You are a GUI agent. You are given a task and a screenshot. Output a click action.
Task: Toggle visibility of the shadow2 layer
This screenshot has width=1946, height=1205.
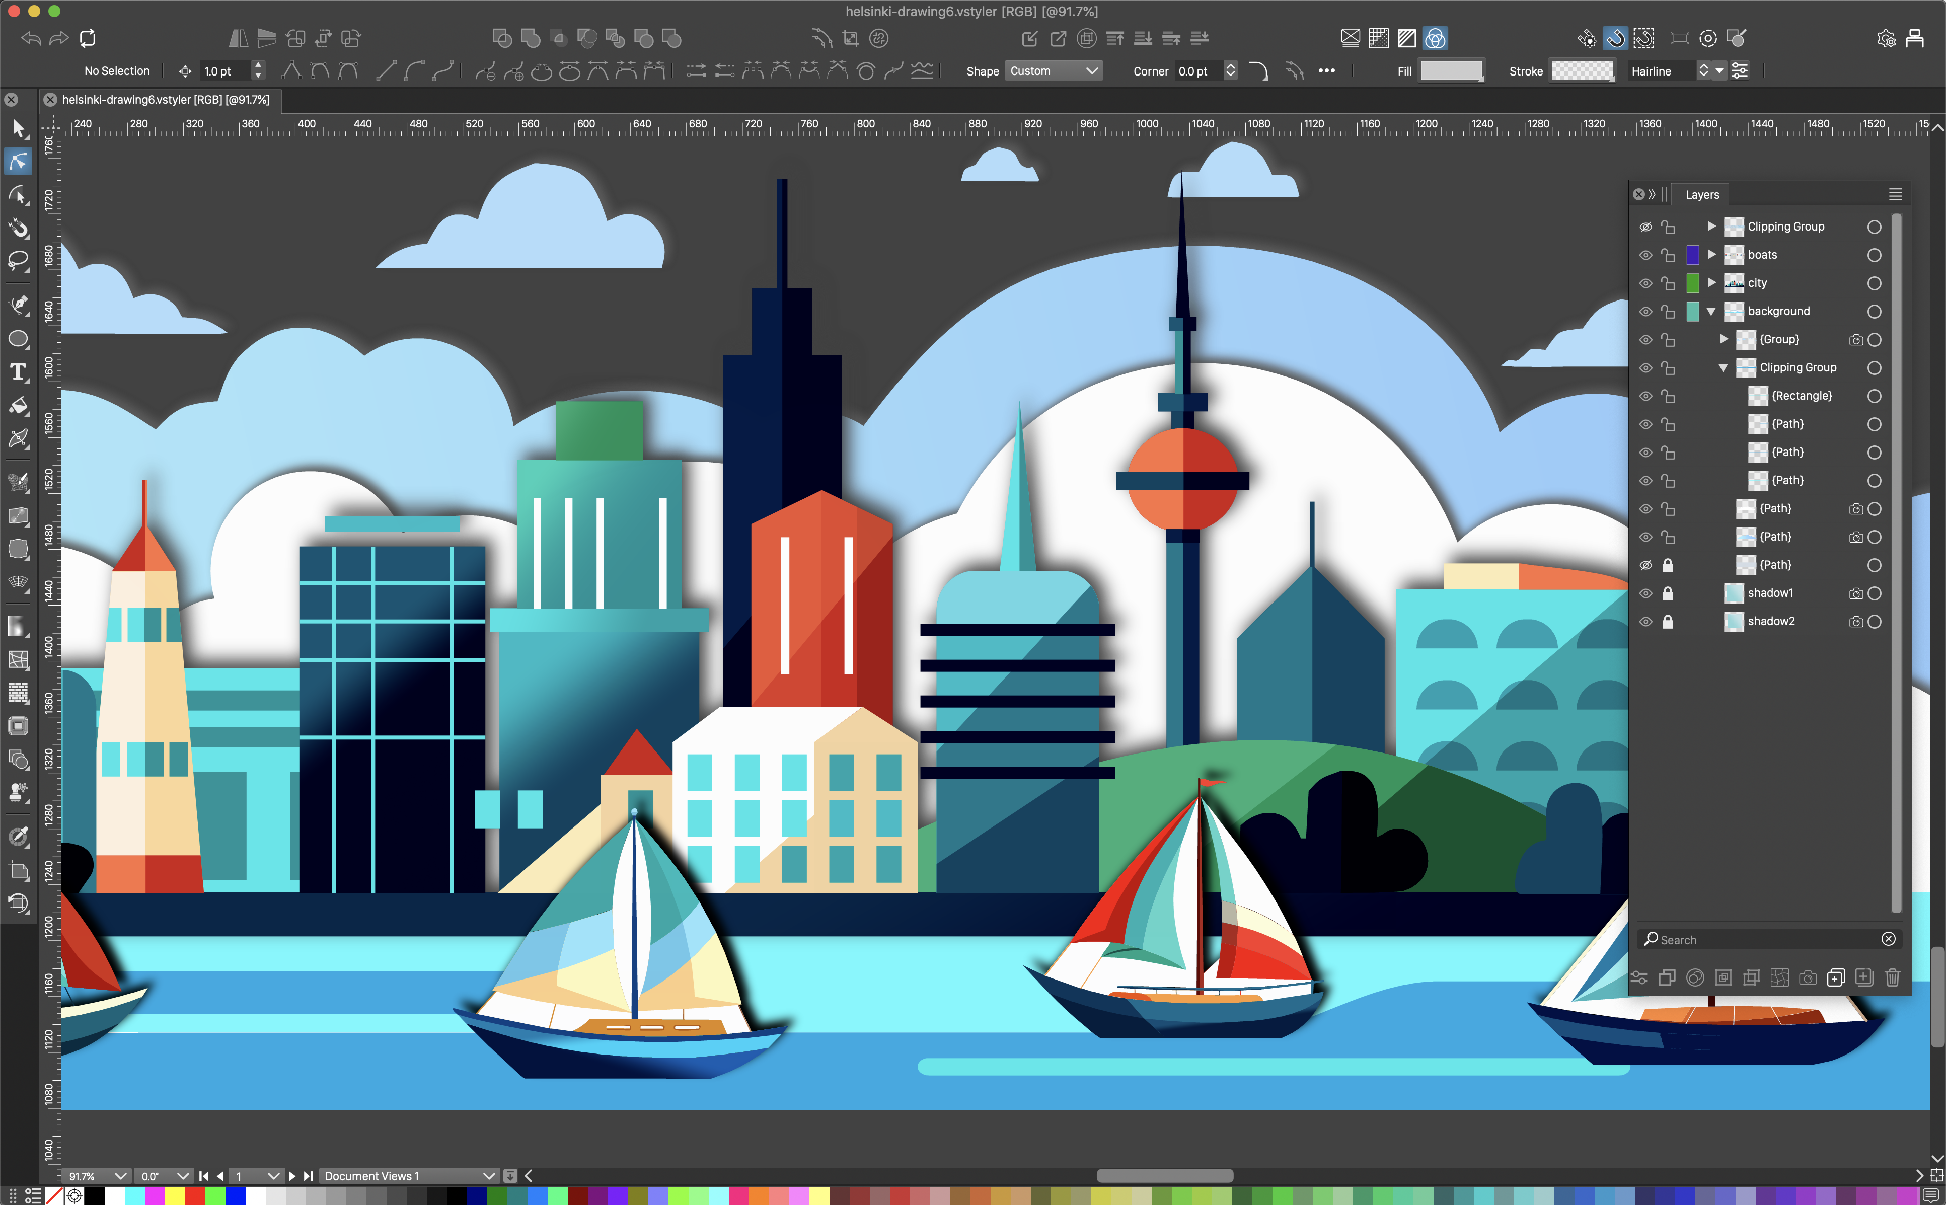(x=1645, y=622)
